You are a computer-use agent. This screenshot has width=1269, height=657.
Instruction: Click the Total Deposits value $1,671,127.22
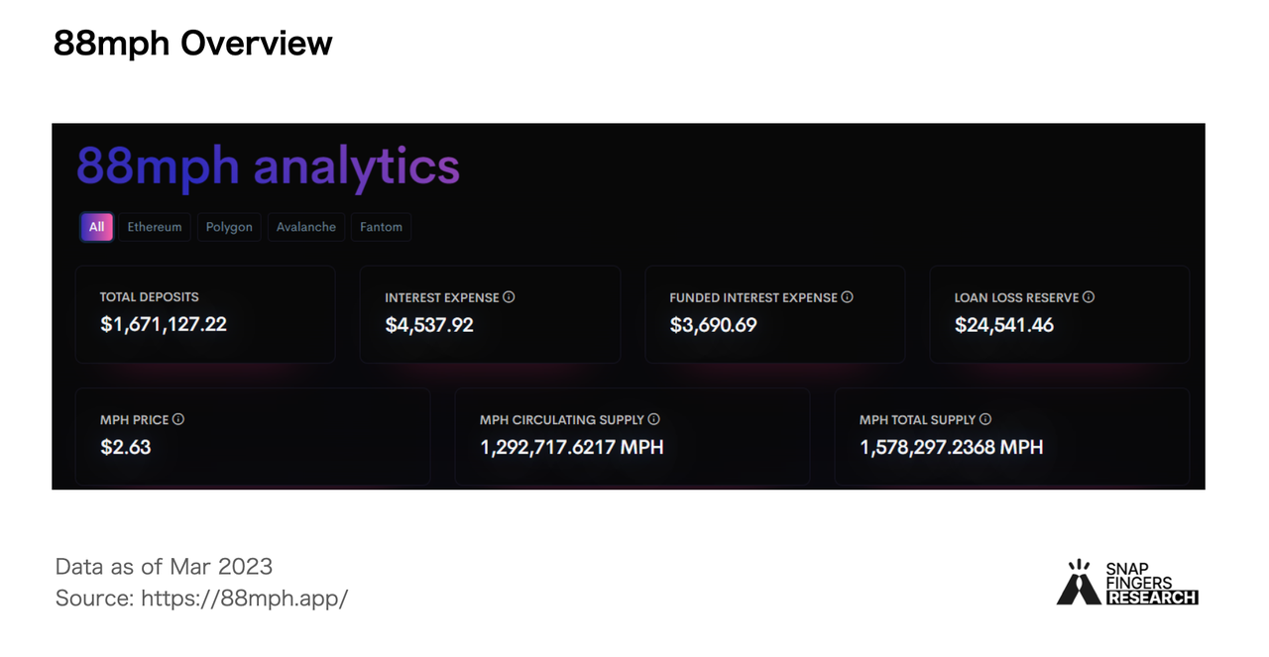pyautogui.click(x=164, y=325)
